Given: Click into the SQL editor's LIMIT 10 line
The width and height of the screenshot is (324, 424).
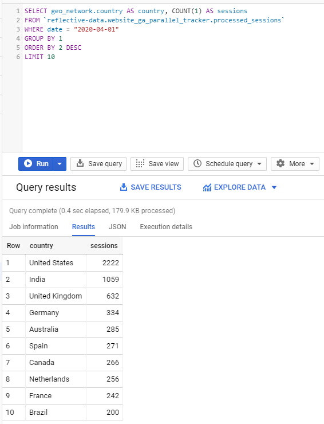Looking at the screenshot, I should (39, 57).
